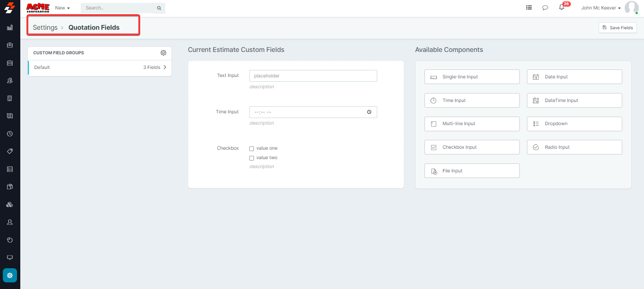
Task: Open the price tag icon in sidebar
Action: (10, 151)
